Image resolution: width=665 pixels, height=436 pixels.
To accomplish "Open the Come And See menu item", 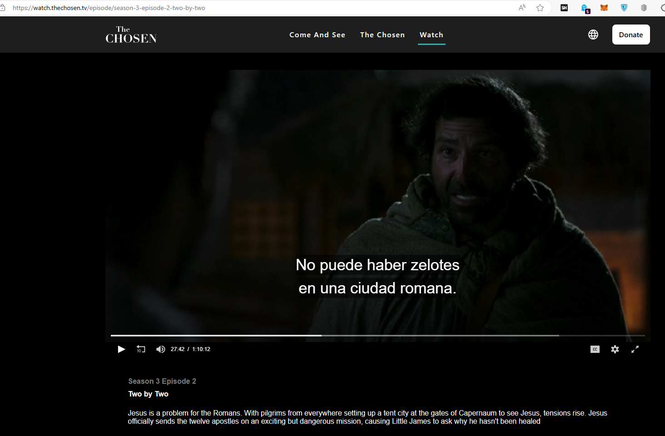I will (318, 35).
